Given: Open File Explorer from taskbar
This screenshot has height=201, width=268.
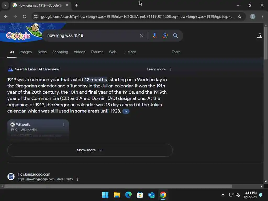Looking at the screenshot, I should point(117,195).
